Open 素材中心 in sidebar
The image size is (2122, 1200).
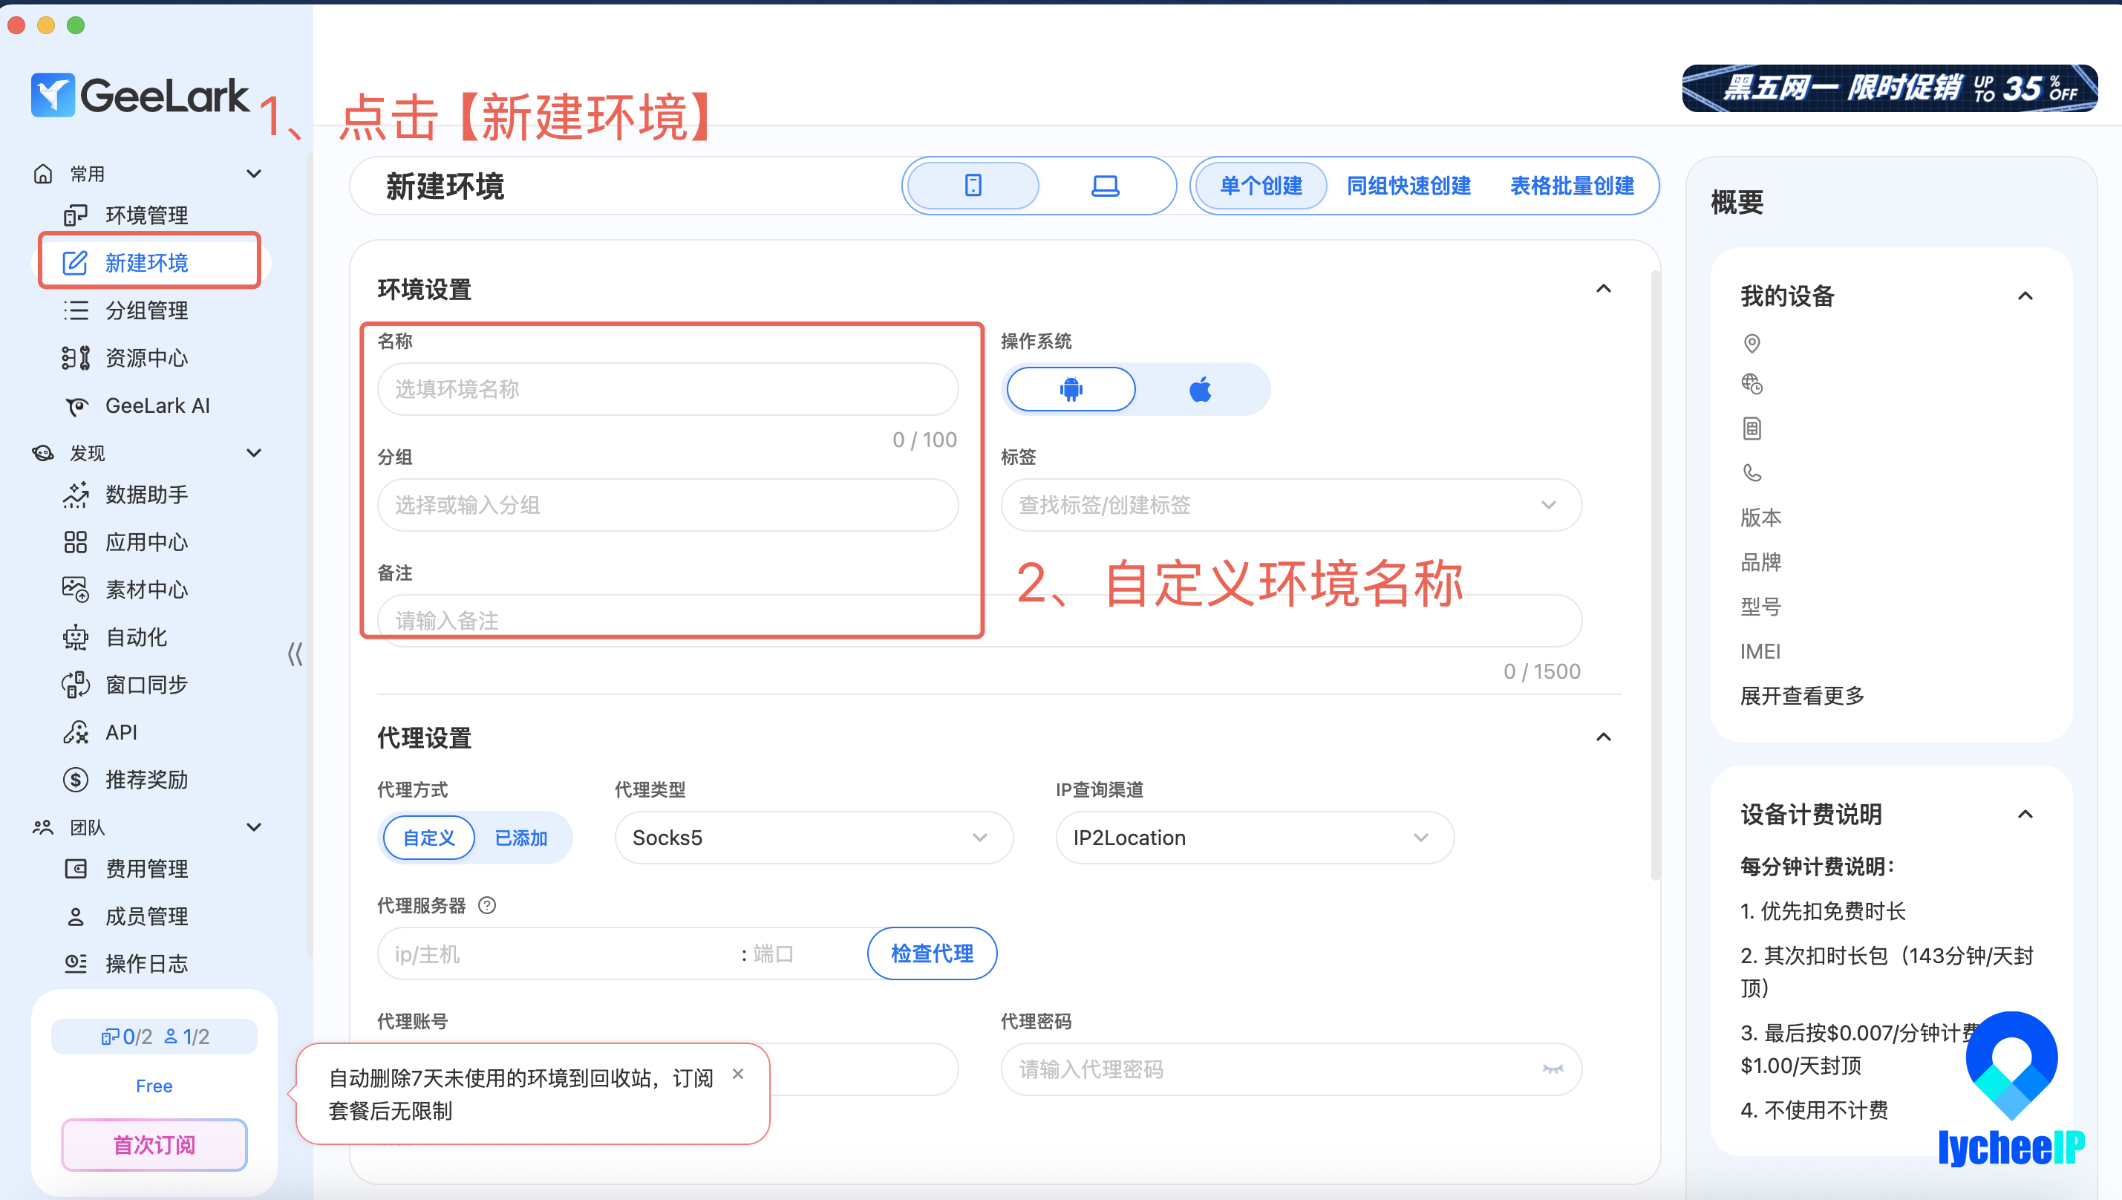[147, 590]
